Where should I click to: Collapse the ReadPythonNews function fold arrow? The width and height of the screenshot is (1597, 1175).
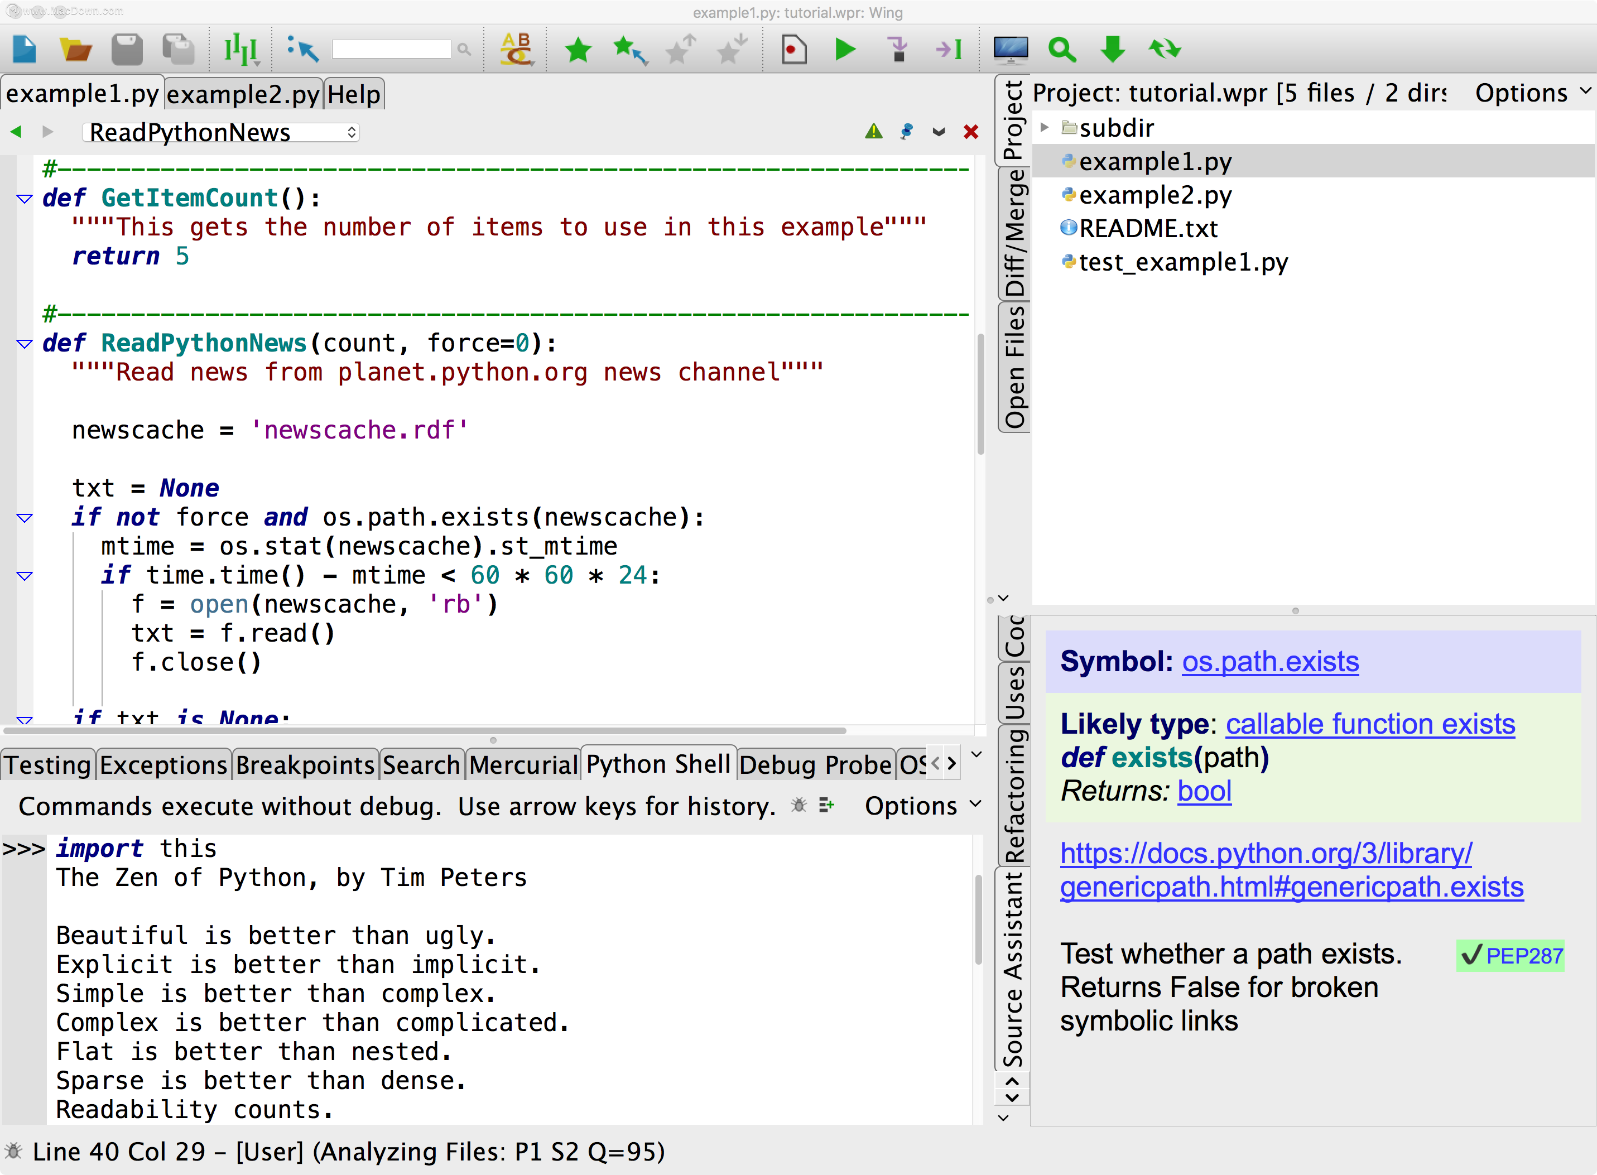click(24, 344)
